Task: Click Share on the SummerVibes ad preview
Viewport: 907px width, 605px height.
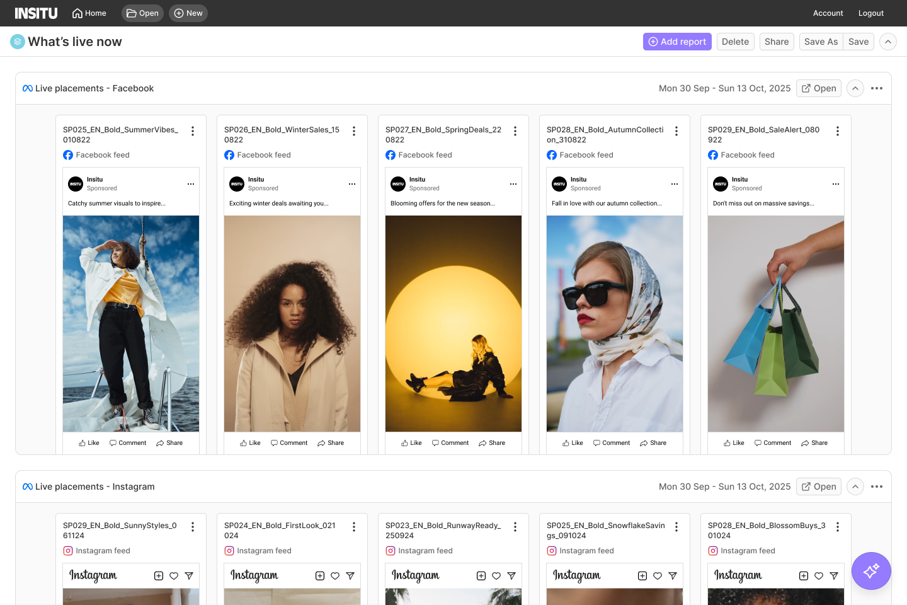Action: point(169,443)
